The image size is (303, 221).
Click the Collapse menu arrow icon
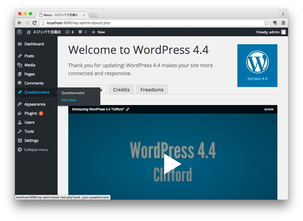(20, 150)
